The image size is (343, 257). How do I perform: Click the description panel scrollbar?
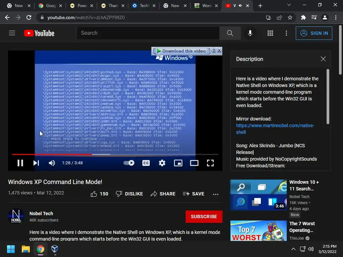pos(328,96)
